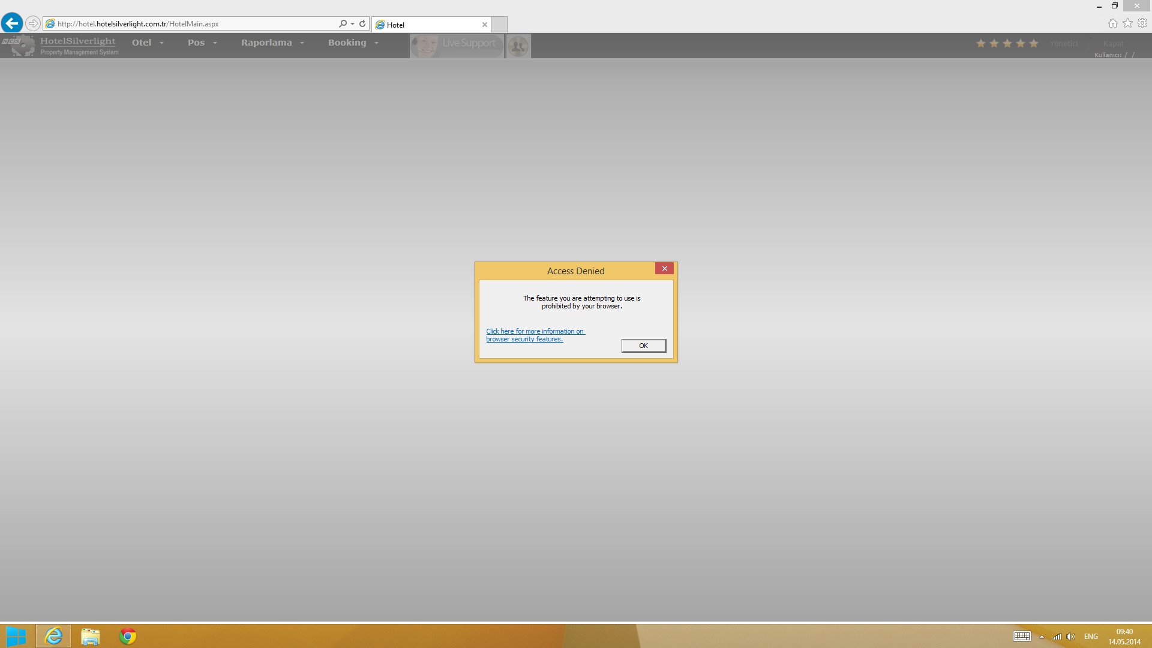
Task: Go to the browser home page icon
Action: tap(1112, 23)
